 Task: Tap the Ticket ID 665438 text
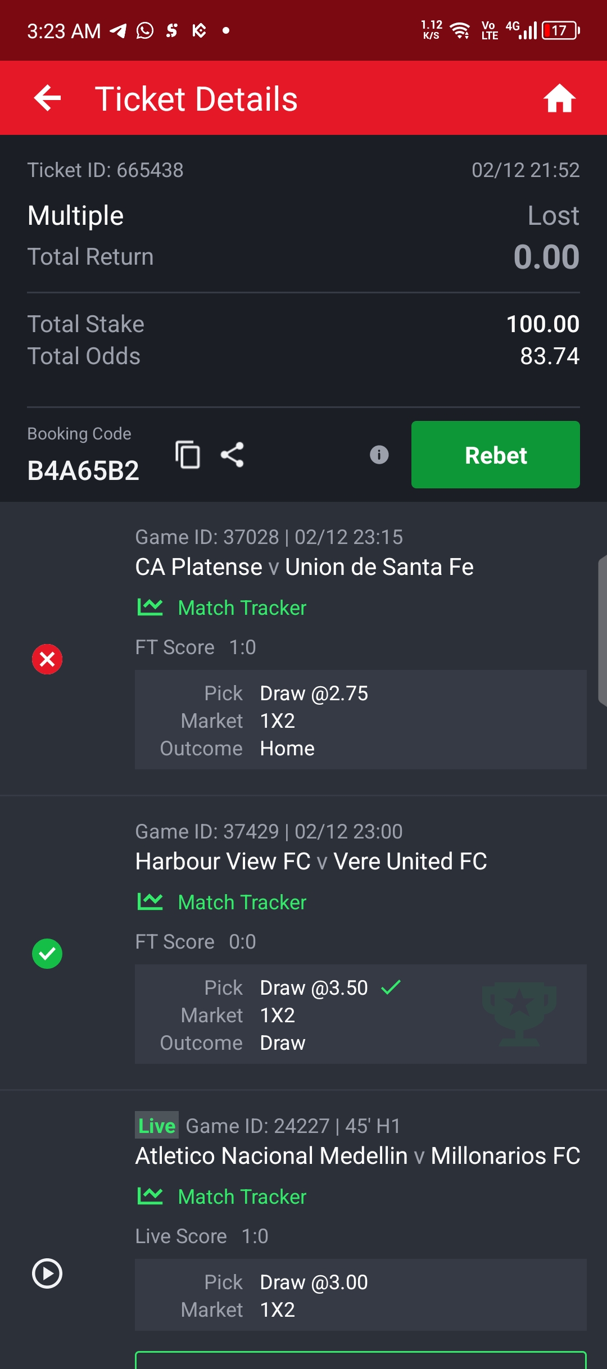tap(105, 170)
